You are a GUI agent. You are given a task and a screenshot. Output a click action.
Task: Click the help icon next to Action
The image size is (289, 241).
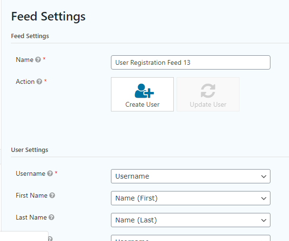(39, 81)
